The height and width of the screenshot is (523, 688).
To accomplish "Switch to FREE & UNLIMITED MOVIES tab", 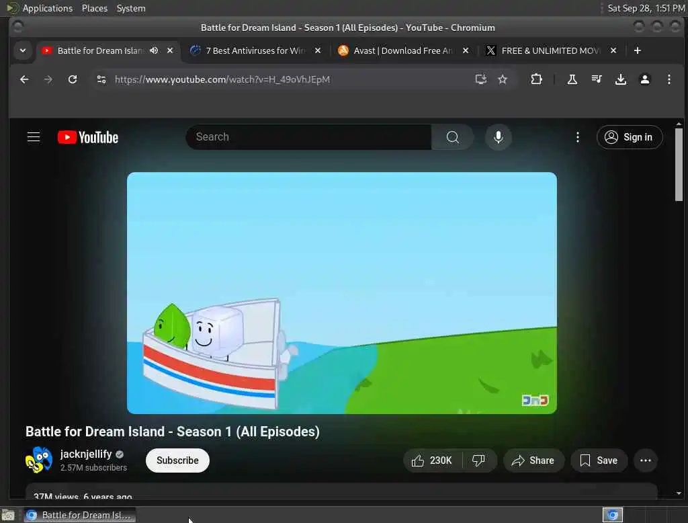I will pos(551,50).
